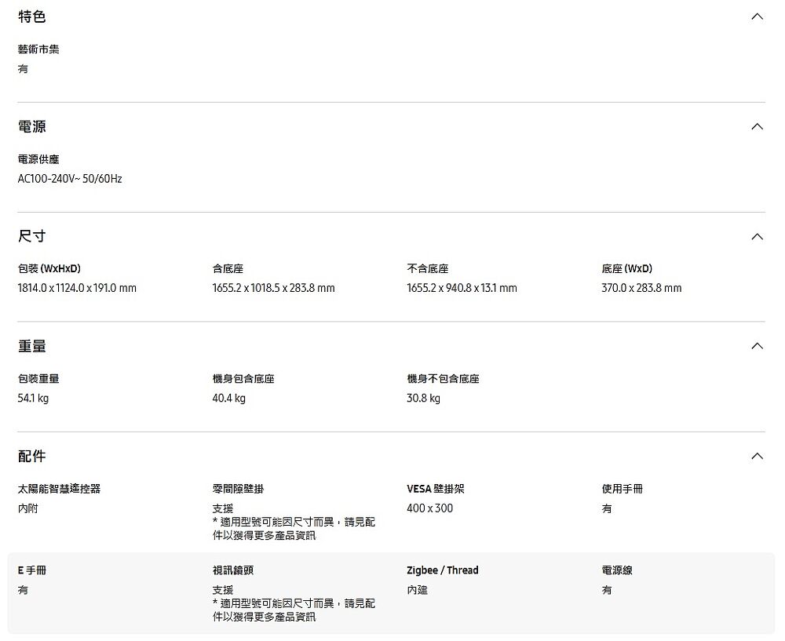785x641 pixels.
Task: Click the 54.1 kg package weight value
Action: point(33,399)
